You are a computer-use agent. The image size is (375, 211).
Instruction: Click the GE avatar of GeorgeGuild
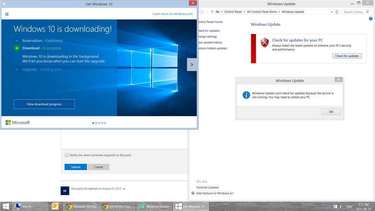(65, 190)
